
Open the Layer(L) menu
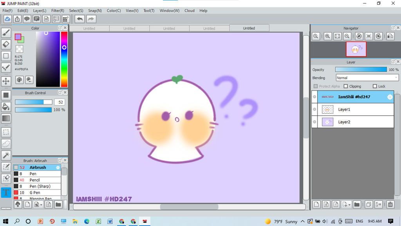point(40,11)
